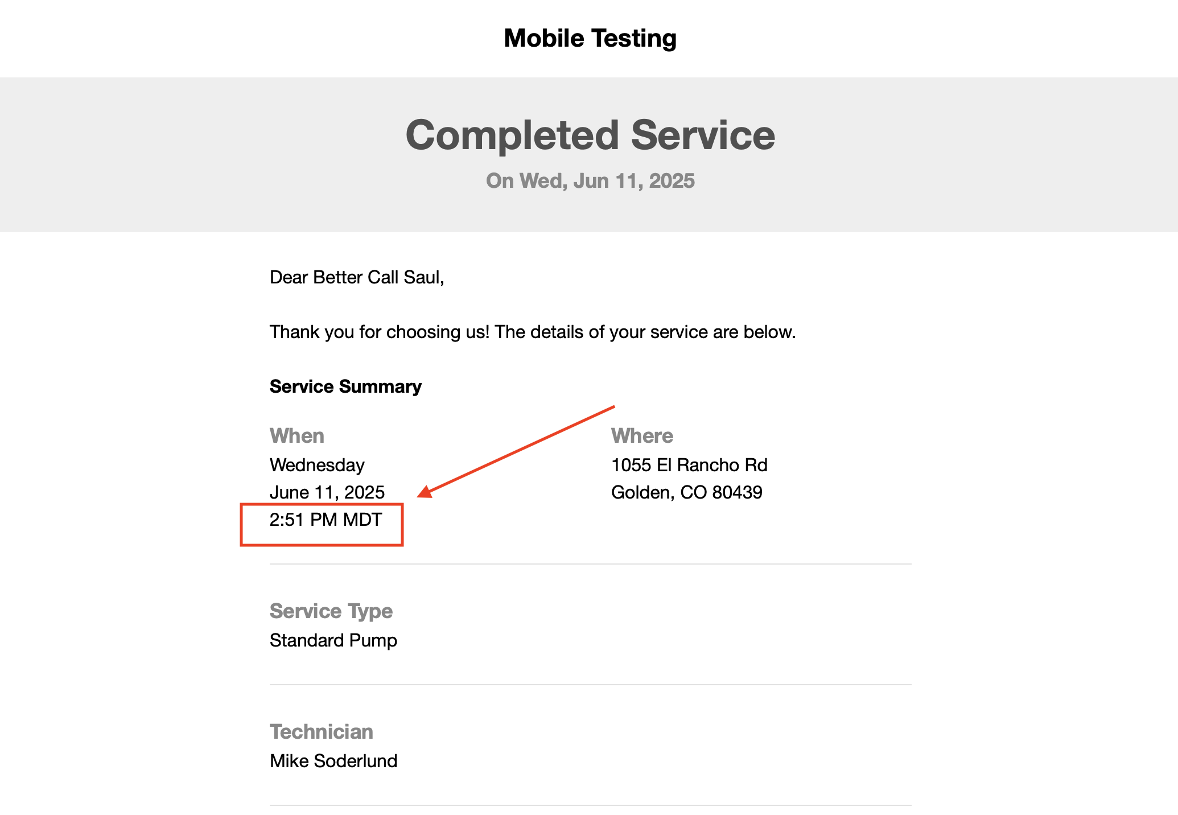Select the "On Wed, Jun 11, 2025" subtitle
Viewport: 1178px width, 815px height.
tap(590, 181)
